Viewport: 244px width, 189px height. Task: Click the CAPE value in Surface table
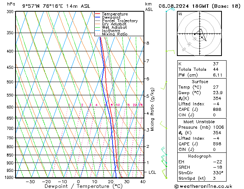tap(217, 109)
